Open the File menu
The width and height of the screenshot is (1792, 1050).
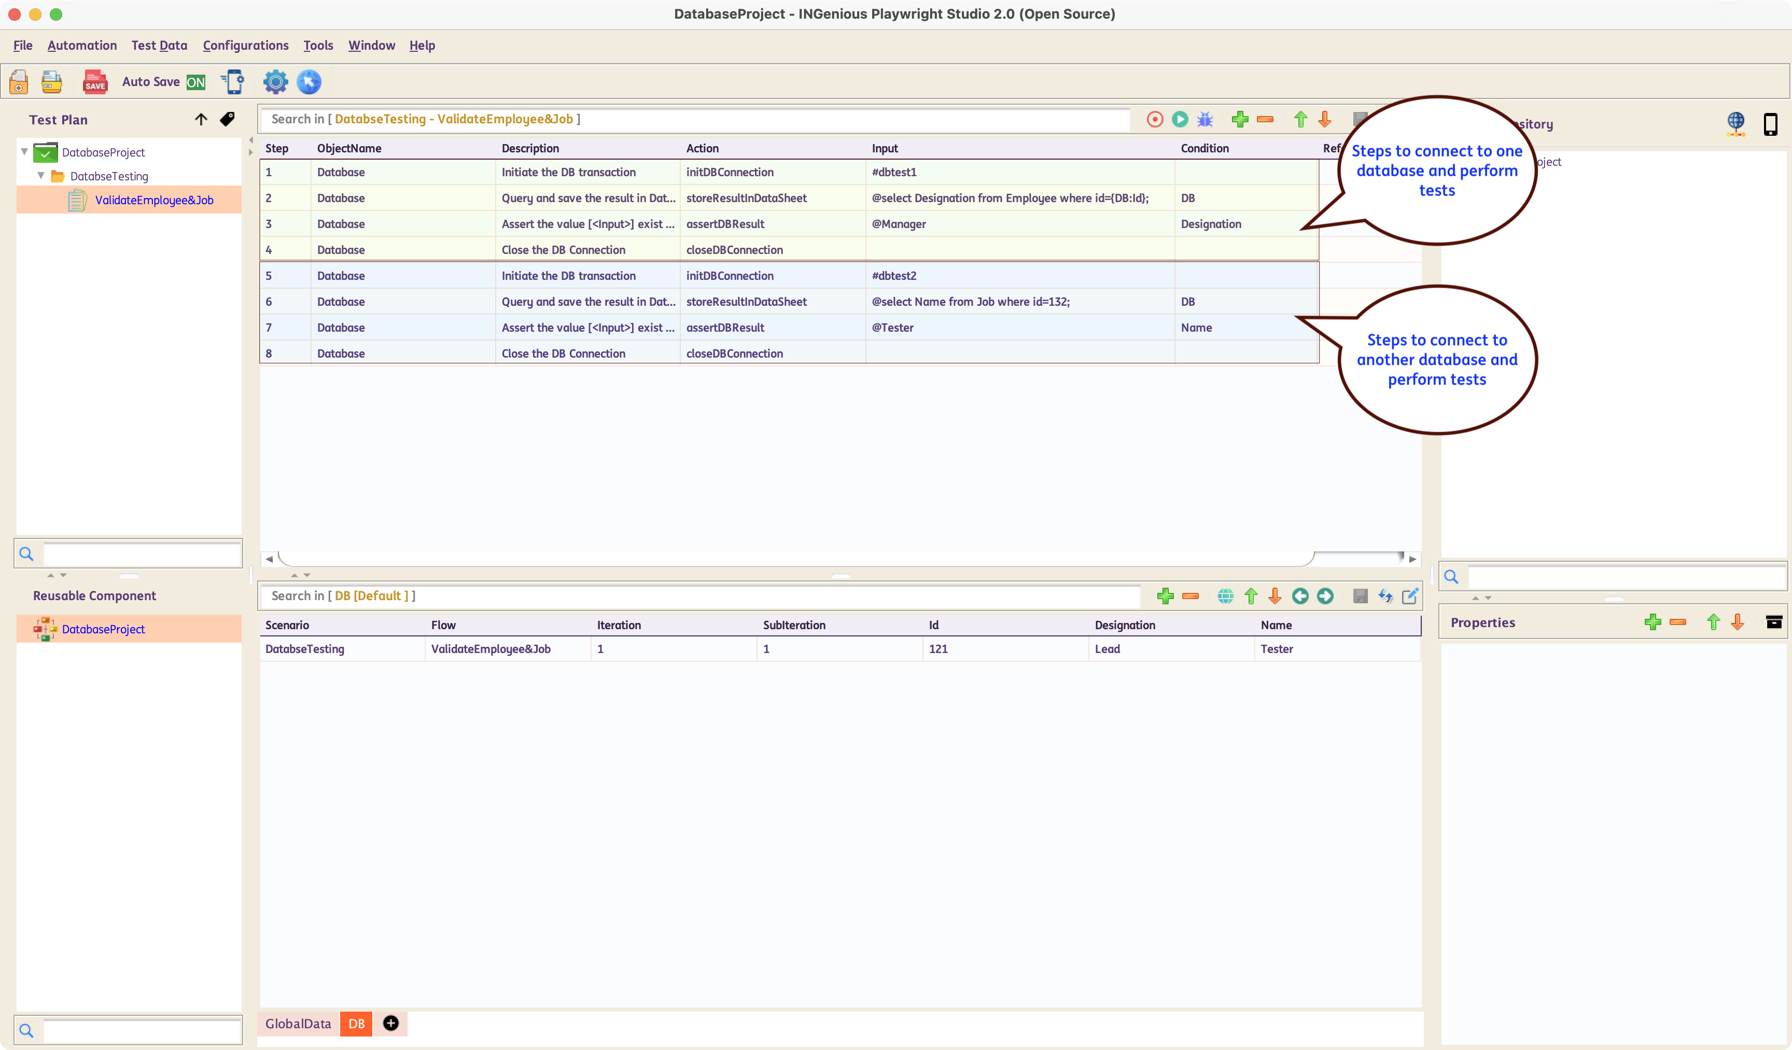click(23, 46)
